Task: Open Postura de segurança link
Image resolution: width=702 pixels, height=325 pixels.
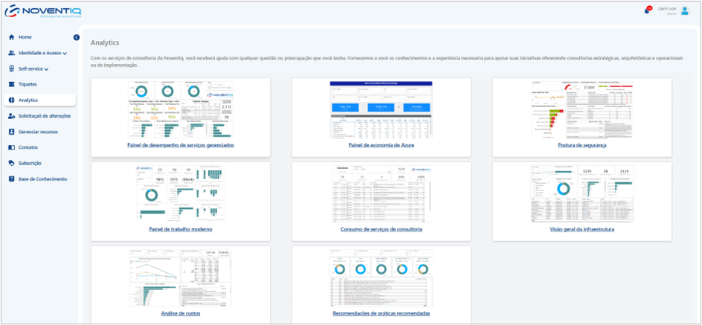Action: pyautogui.click(x=582, y=145)
